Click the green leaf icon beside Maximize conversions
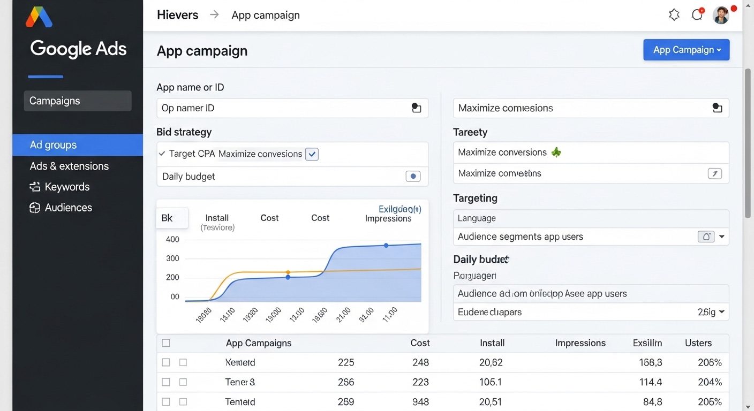754x411 pixels. 556,153
